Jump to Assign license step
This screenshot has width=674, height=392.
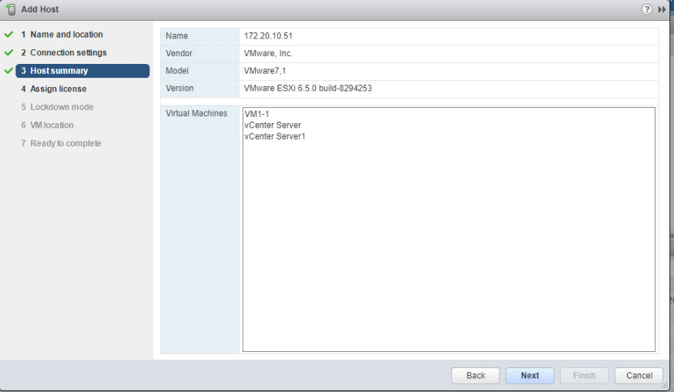pyautogui.click(x=58, y=89)
